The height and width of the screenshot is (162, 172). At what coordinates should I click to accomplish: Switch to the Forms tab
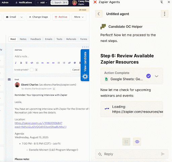[x=84, y=39]
